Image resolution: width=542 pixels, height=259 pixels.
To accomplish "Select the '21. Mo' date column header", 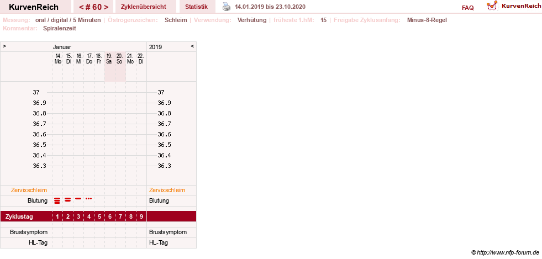I will pos(130,59).
